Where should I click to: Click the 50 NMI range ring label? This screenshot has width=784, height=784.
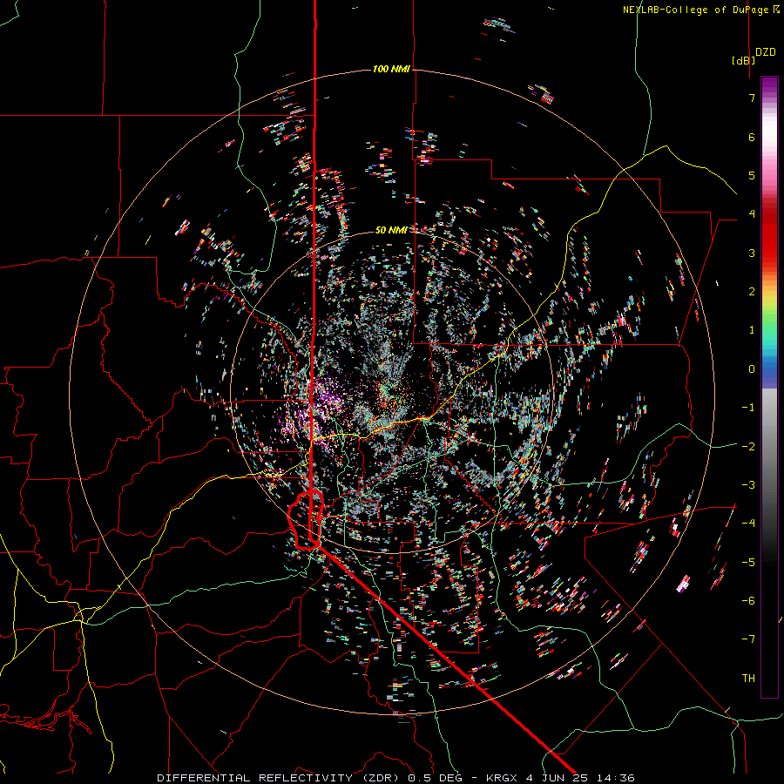click(x=391, y=230)
